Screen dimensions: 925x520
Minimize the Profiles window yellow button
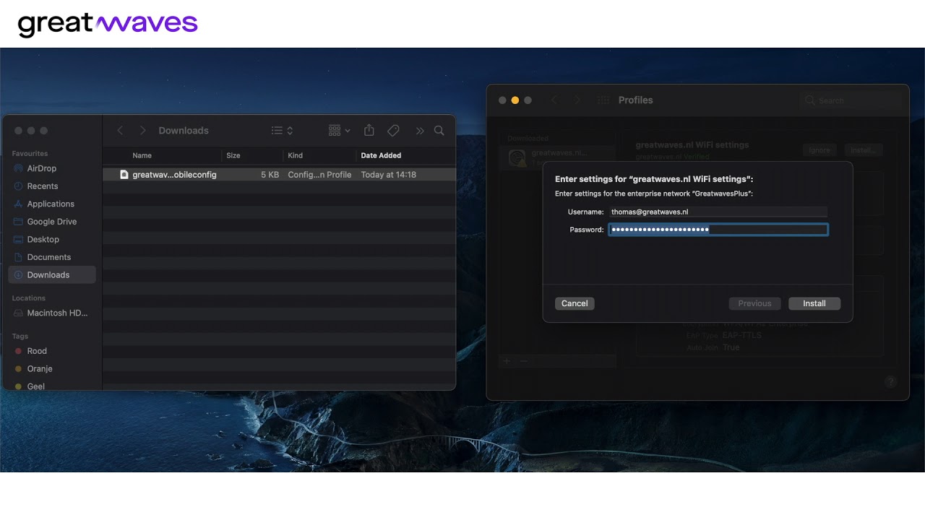[x=515, y=100]
